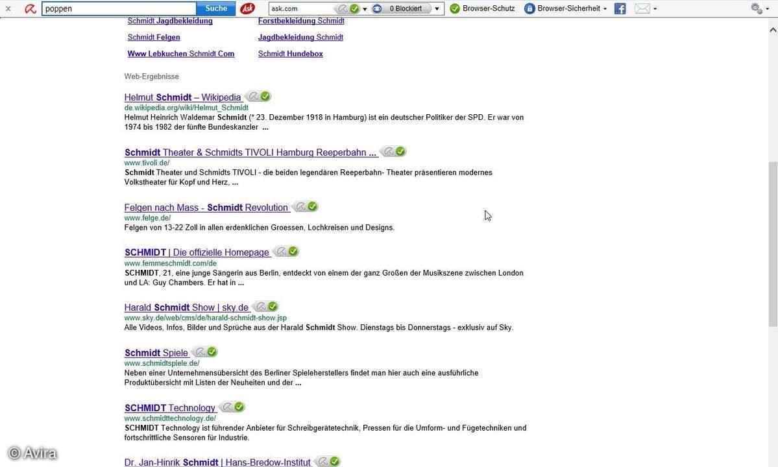This screenshot has width=778, height=467.
Task: Expand the 0 Blockiert dropdown arrow
Action: [x=437, y=9]
